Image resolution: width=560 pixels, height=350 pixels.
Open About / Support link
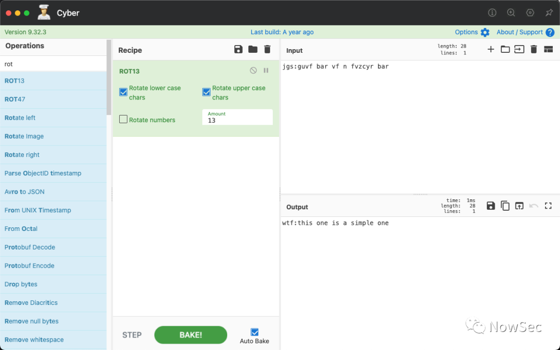(x=520, y=32)
